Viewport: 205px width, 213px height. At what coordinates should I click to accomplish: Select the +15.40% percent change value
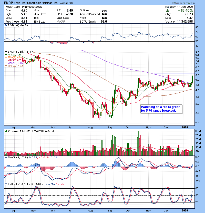pos(185,11)
